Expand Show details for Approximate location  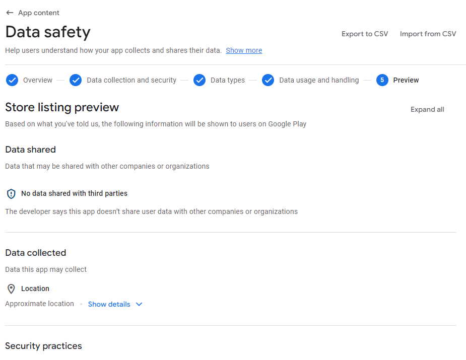[109, 304]
